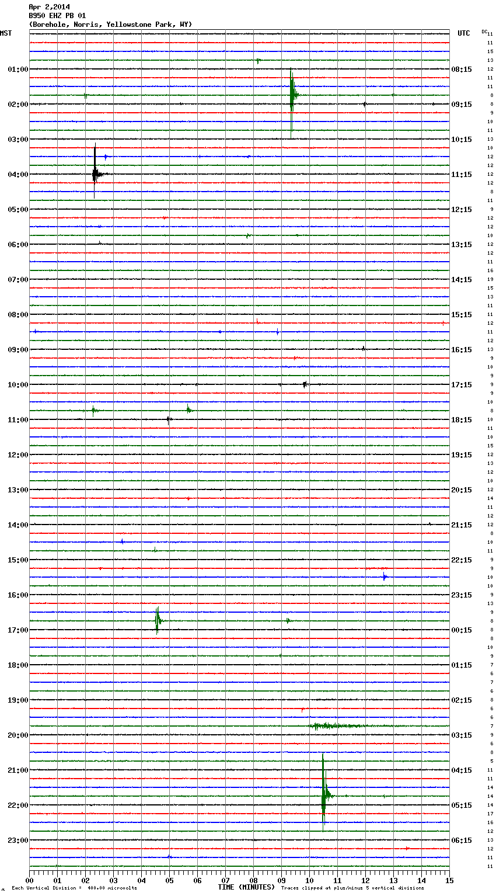Click the 14:00 MST time label
Screen dimensions: 496x896
point(18,525)
